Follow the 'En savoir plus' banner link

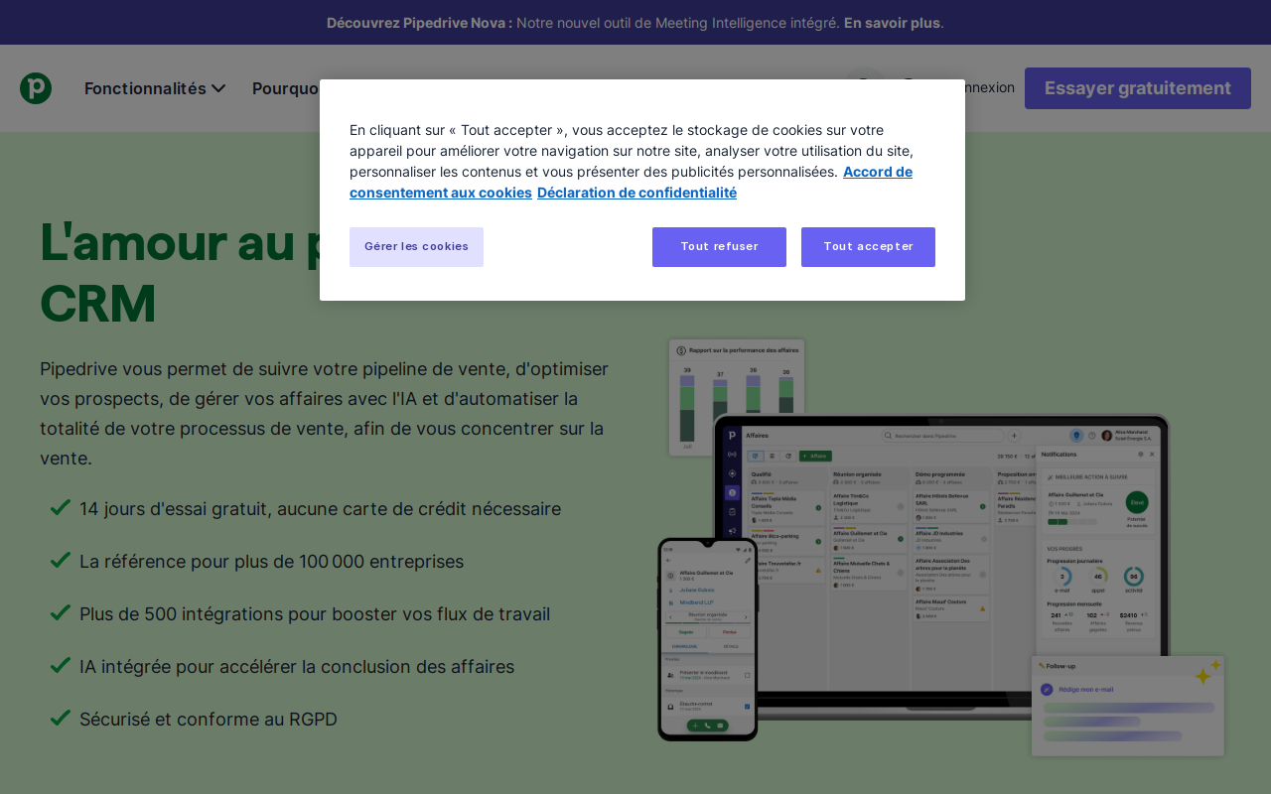click(892, 22)
